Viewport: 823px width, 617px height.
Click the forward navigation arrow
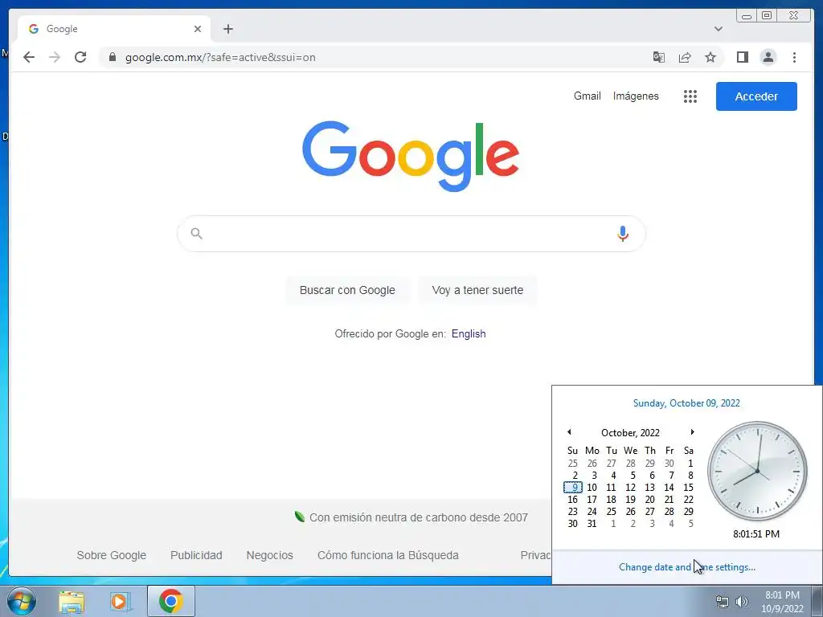click(55, 57)
